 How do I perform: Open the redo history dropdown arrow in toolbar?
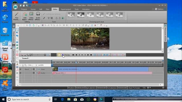[x=39, y=26]
